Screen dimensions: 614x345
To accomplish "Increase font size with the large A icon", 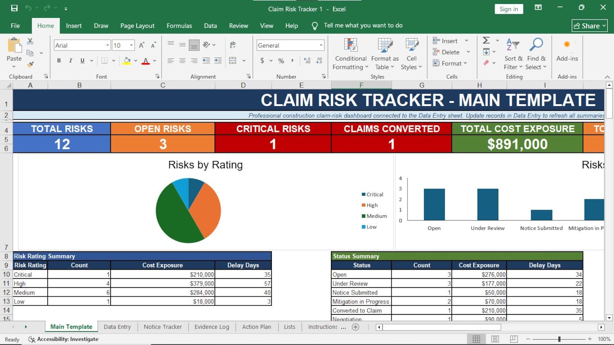I will point(142,45).
